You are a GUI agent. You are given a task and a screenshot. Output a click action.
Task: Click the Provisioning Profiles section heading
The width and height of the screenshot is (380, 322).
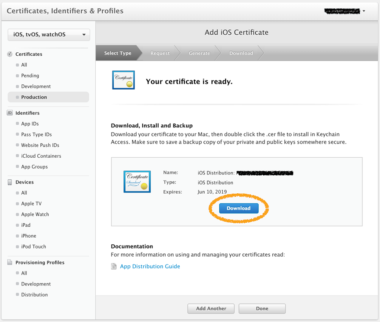(40, 262)
